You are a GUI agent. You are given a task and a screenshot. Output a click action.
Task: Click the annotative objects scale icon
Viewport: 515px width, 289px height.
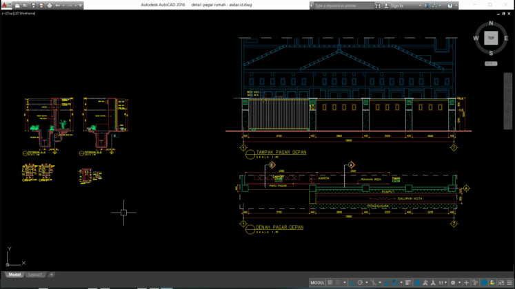433,282
